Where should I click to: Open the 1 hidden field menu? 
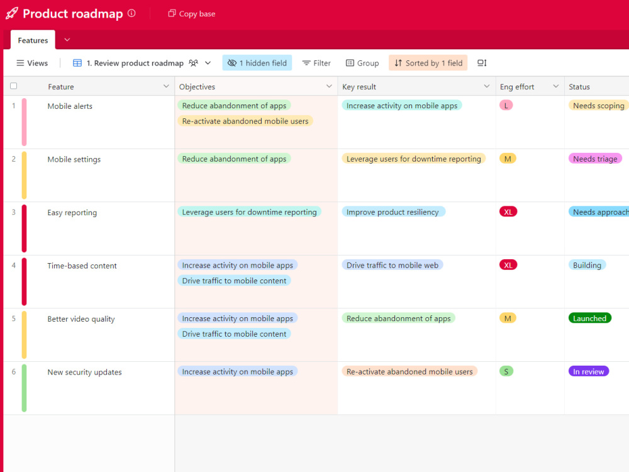[x=257, y=63]
